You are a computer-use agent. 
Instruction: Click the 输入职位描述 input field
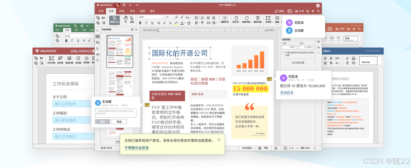point(73,120)
